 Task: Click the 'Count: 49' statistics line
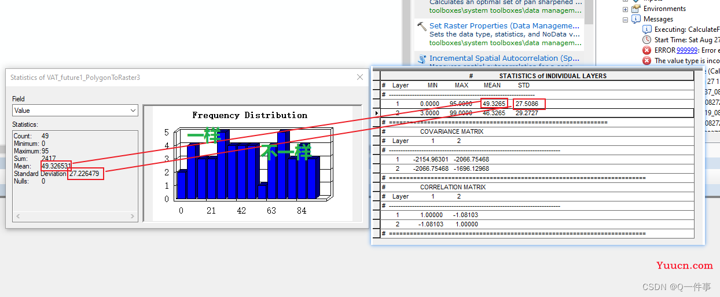tap(32, 136)
